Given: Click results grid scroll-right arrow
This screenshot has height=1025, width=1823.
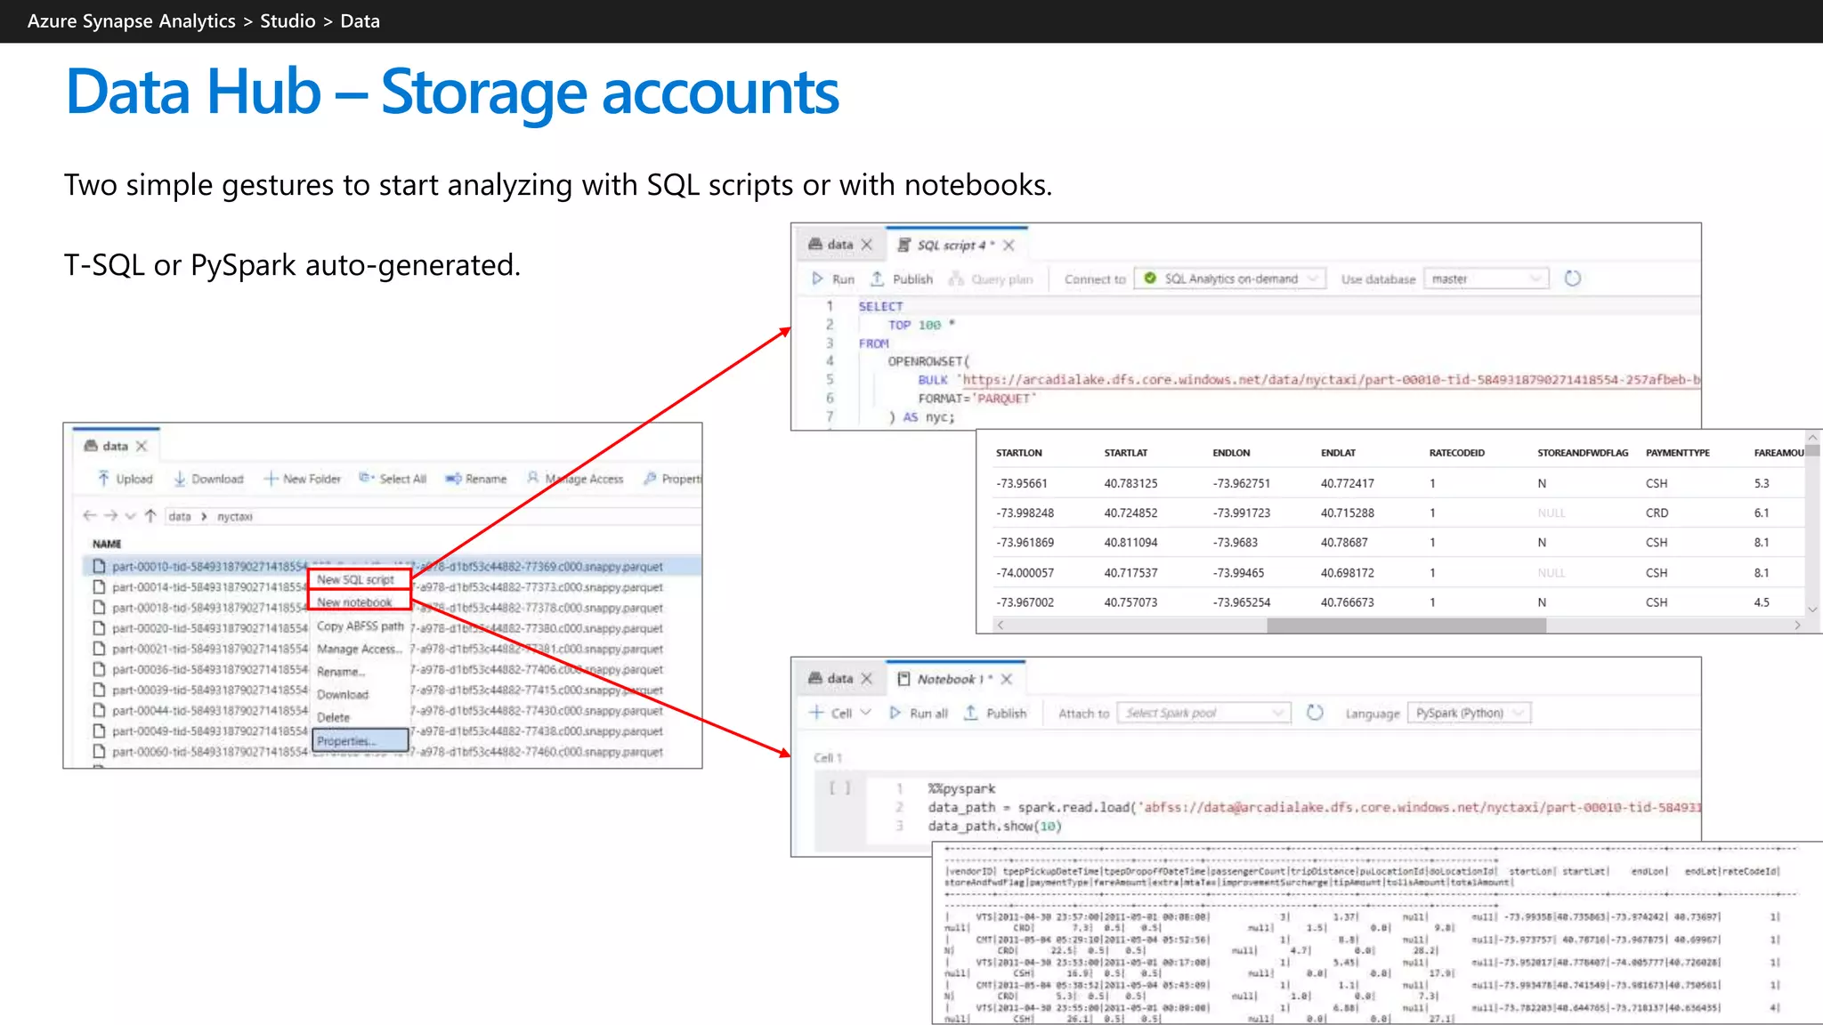Looking at the screenshot, I should pos(1797,625).
